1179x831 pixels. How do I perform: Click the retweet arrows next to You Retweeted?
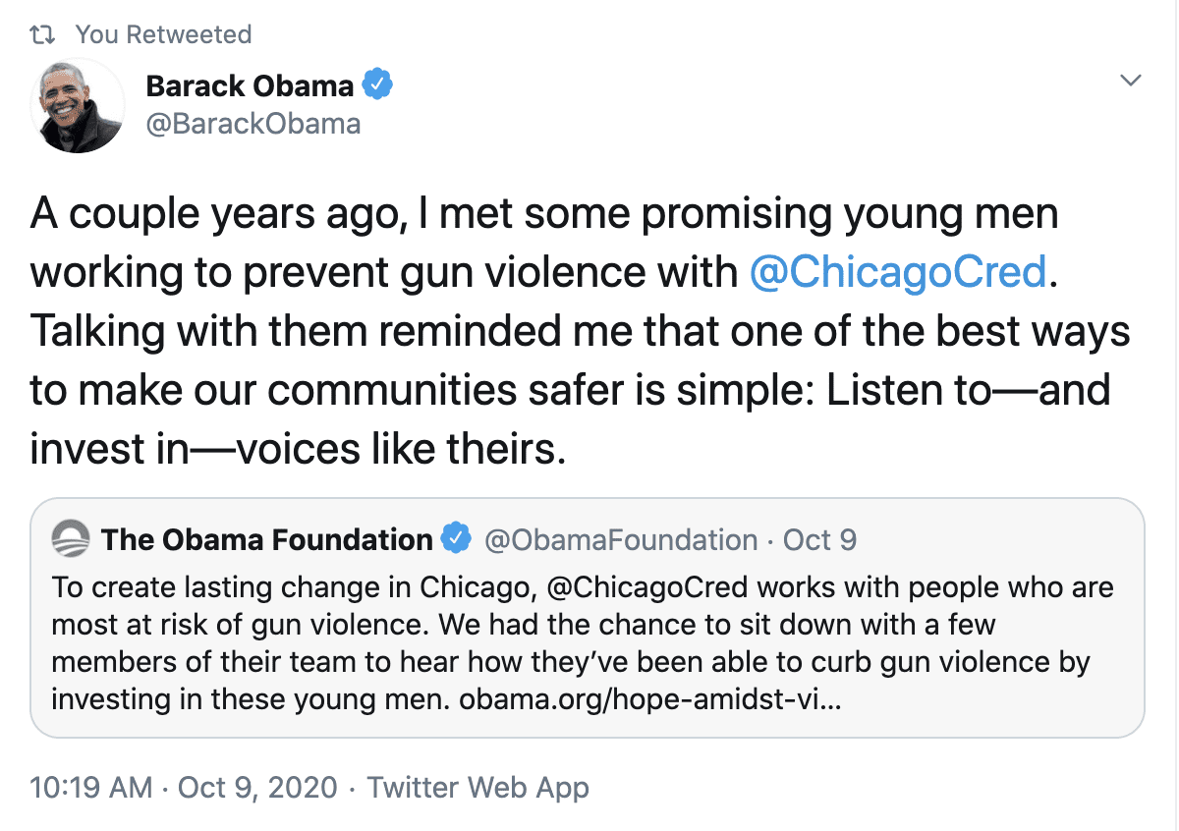pyautogui.click(x=41, y=33)
